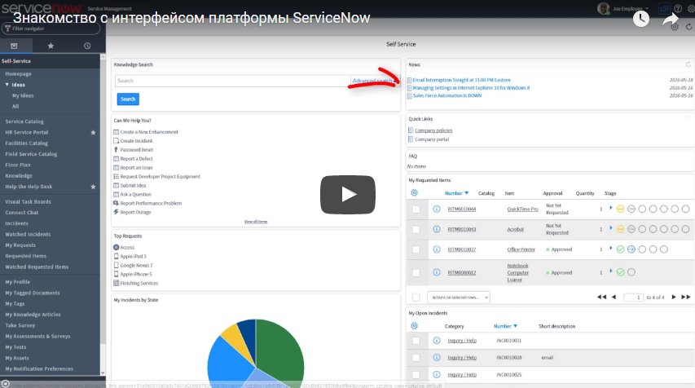Play the YouTube video
Viewport: 695px width, 388px height.
[347, 194]
